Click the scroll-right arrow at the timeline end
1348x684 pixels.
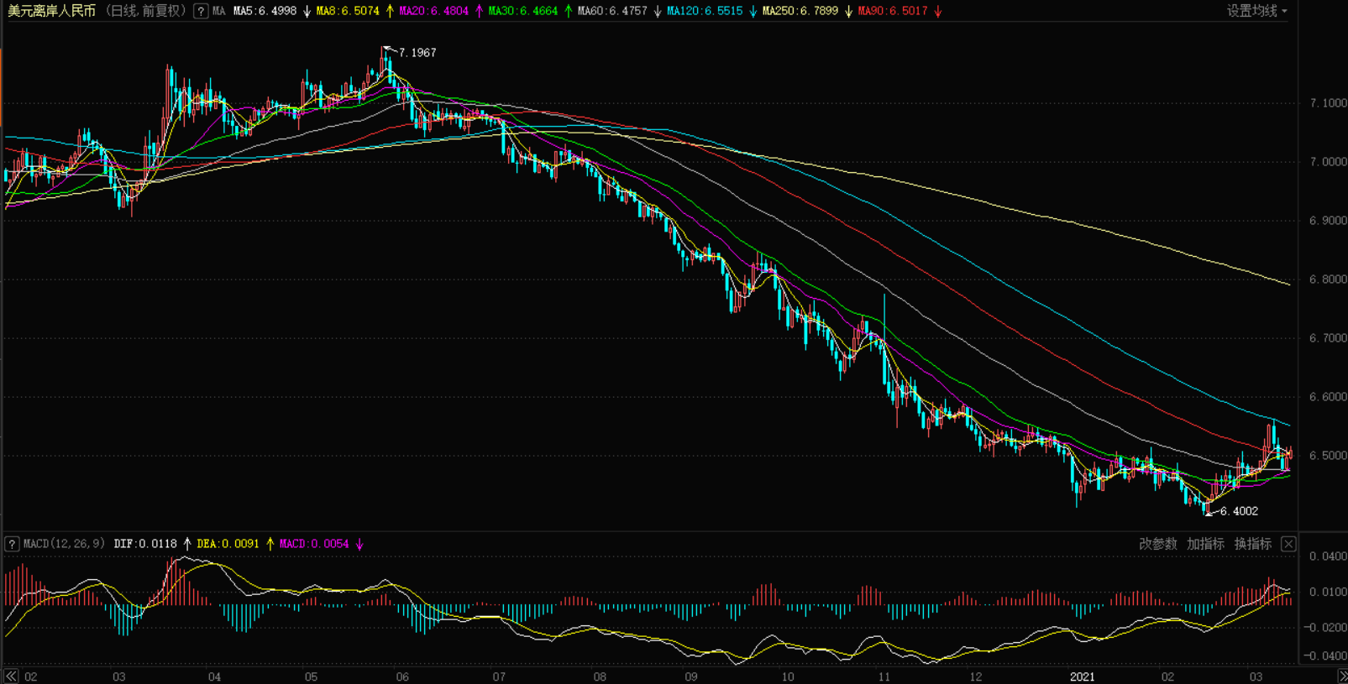click(1341, 676)
